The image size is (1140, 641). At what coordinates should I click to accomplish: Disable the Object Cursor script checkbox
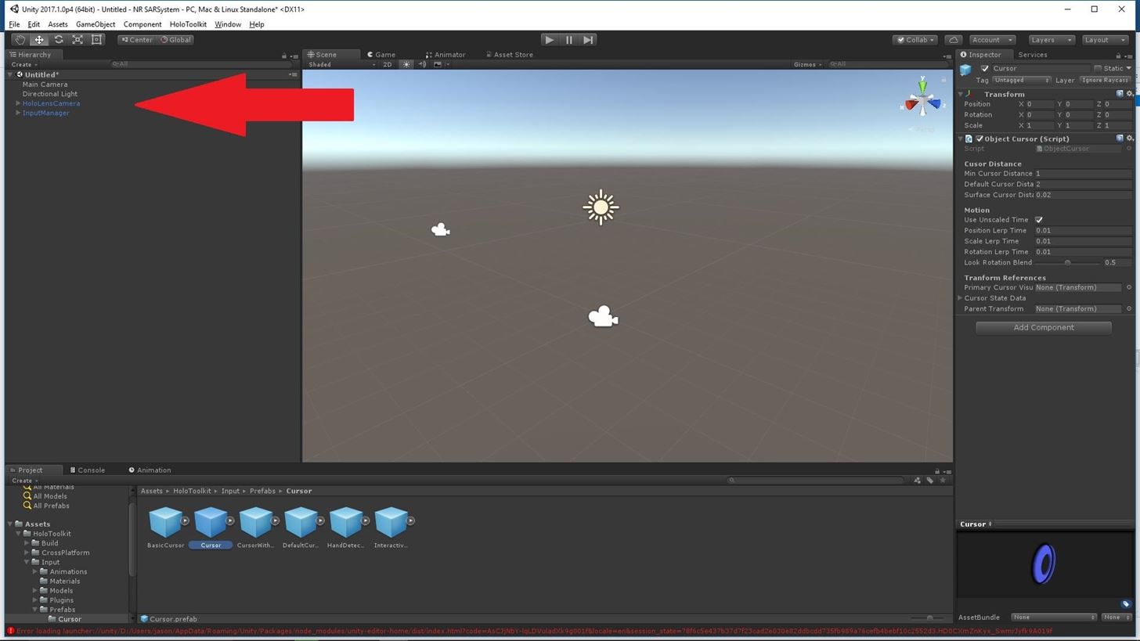979,139
